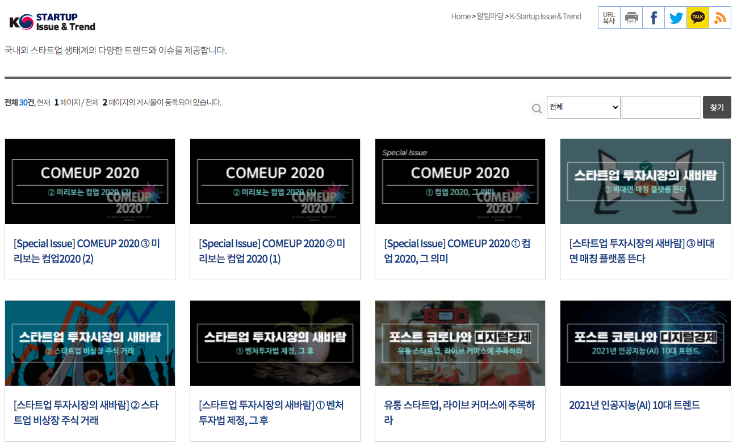737x447 pixels.
Task: Open article title ② 스타트업 비상장 주식 거래
Action: pos(86,413)
